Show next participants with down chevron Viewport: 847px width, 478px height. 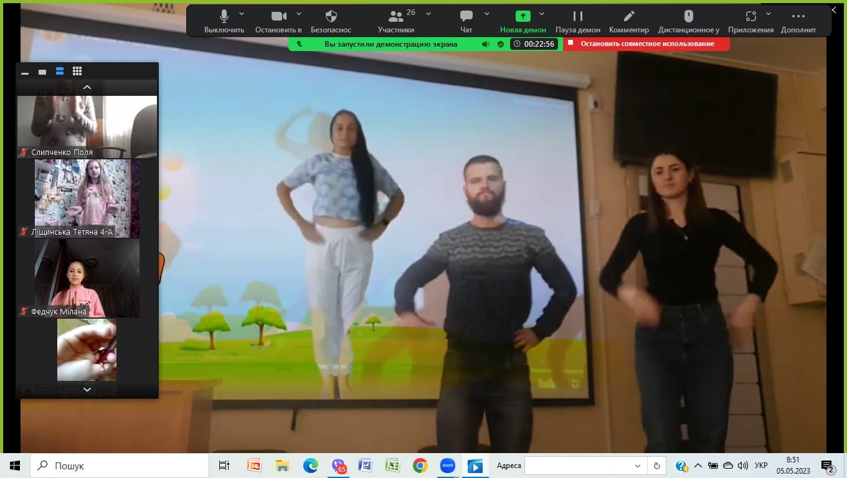click(x=87, y=390)
